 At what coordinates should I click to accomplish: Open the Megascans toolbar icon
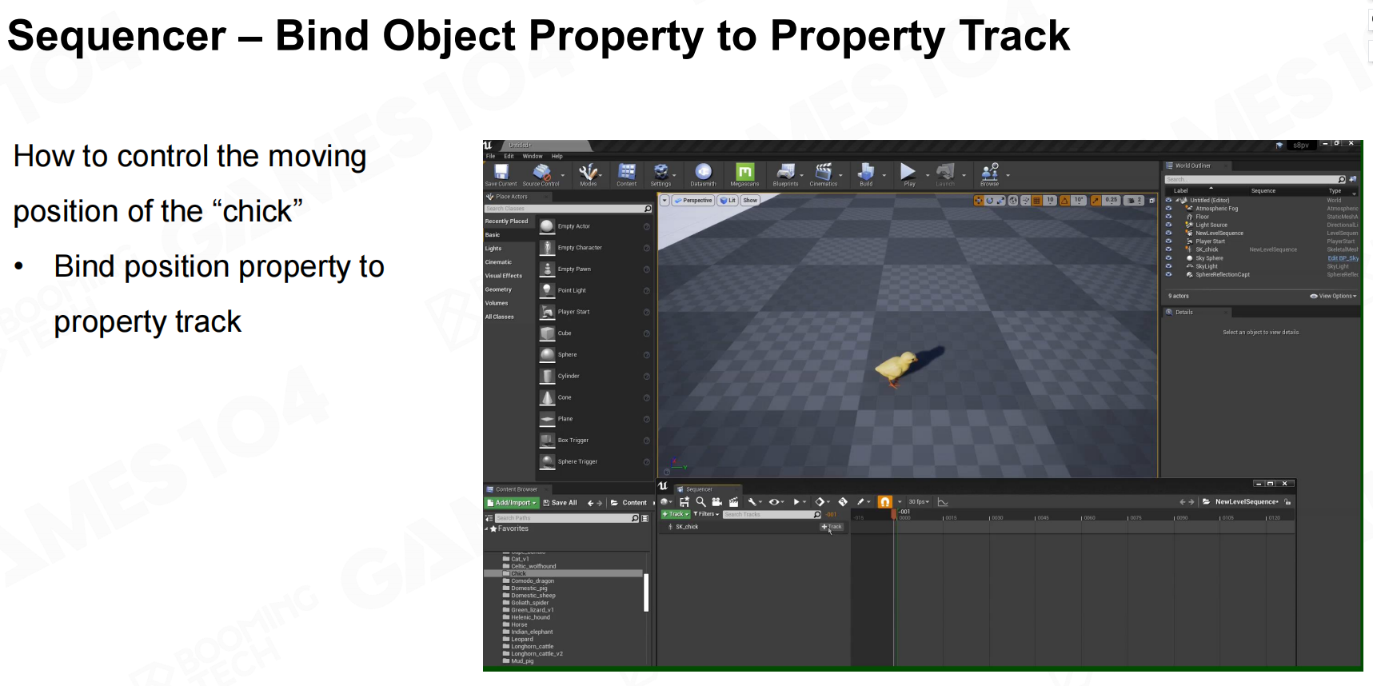[x=744, y=173]
